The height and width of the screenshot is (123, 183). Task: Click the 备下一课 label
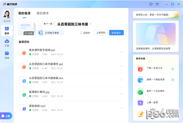[48, 24]
